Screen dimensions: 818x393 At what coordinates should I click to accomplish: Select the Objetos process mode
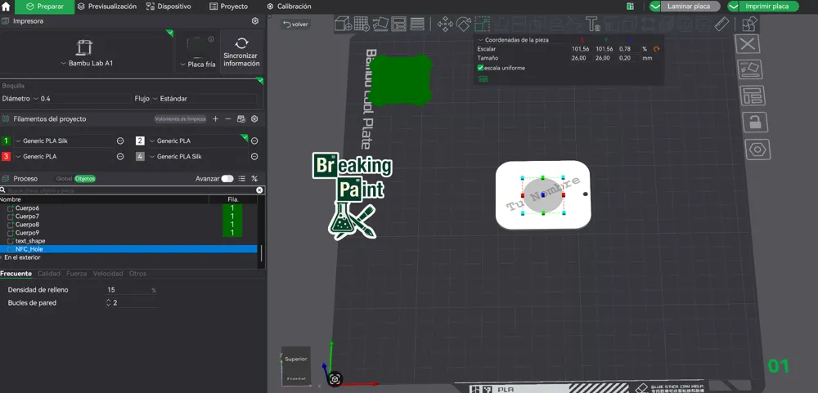tap(85, 179)
